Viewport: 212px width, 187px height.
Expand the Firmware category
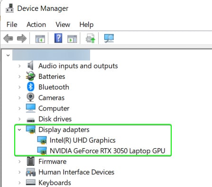pos(19,161)
